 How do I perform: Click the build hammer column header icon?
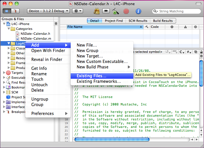pos(147,27)
